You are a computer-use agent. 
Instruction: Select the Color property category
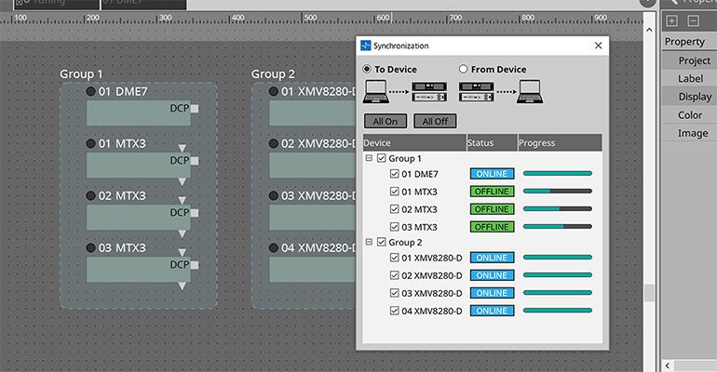click(690, 115)
